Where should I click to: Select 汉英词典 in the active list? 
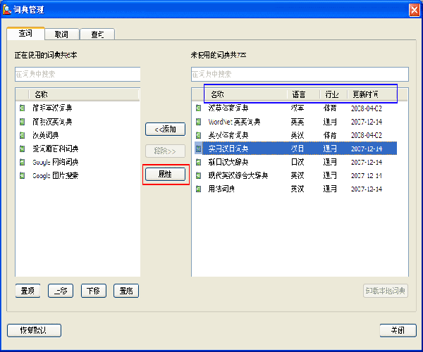tap(46, 135)
